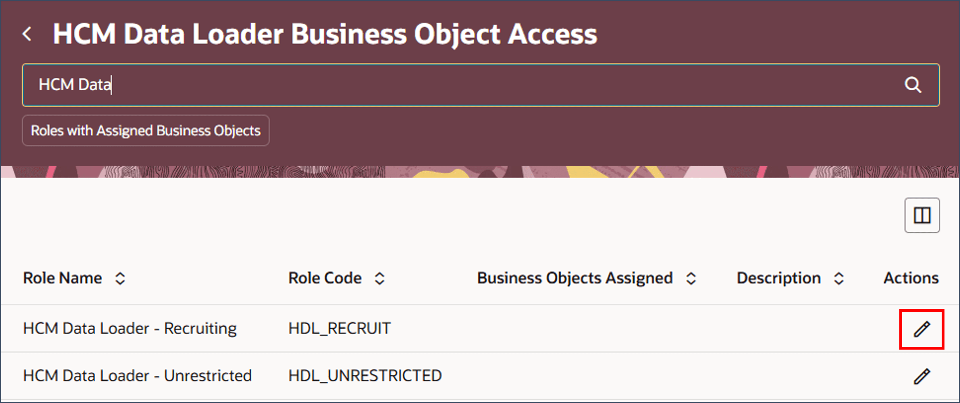Click the HDL_UNRESTRICTED role code cell
Screen dimensions: 960x403
coord(365,376)
